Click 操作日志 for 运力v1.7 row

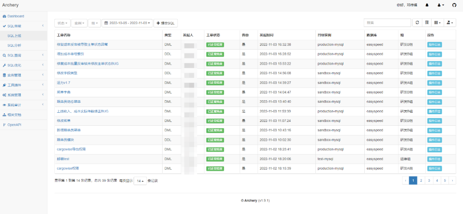(434, 83)
